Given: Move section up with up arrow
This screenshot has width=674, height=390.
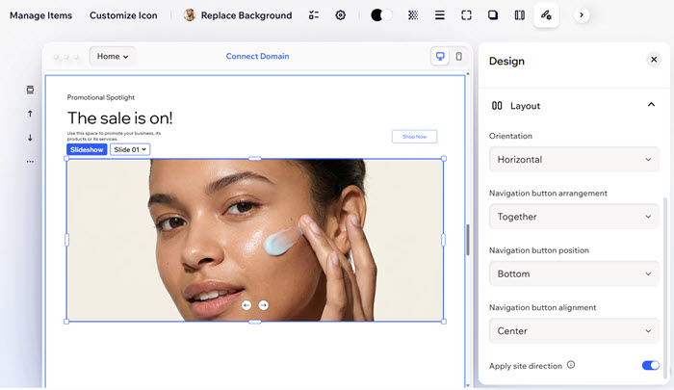Looking at the screenshot, I should point(30,114).
